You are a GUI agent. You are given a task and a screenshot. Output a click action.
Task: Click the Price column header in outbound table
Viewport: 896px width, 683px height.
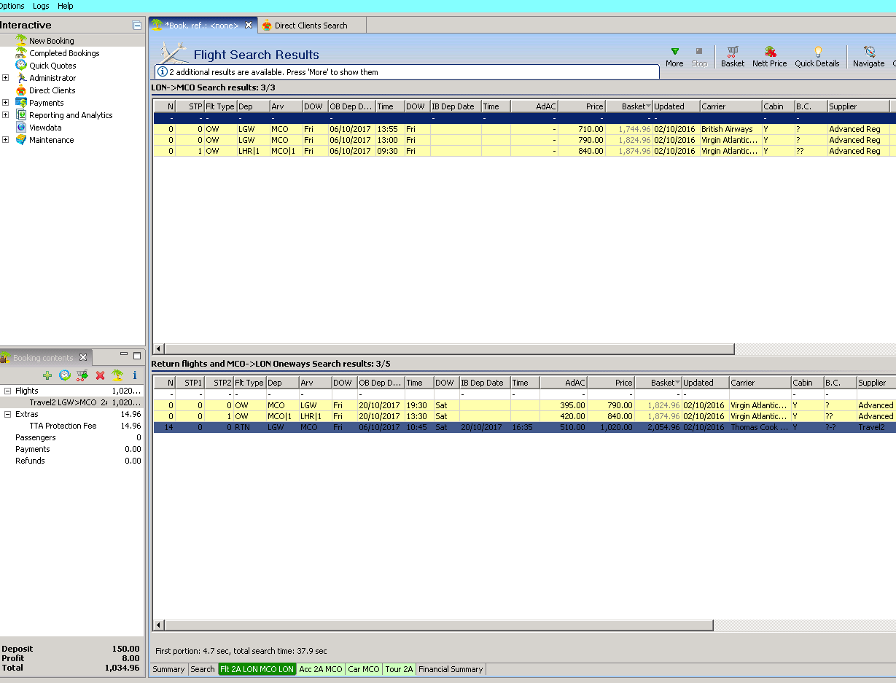(582, 106)
